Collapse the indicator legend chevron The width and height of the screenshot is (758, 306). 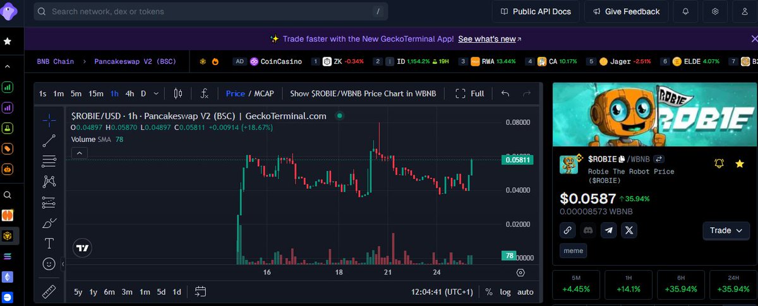80,153
